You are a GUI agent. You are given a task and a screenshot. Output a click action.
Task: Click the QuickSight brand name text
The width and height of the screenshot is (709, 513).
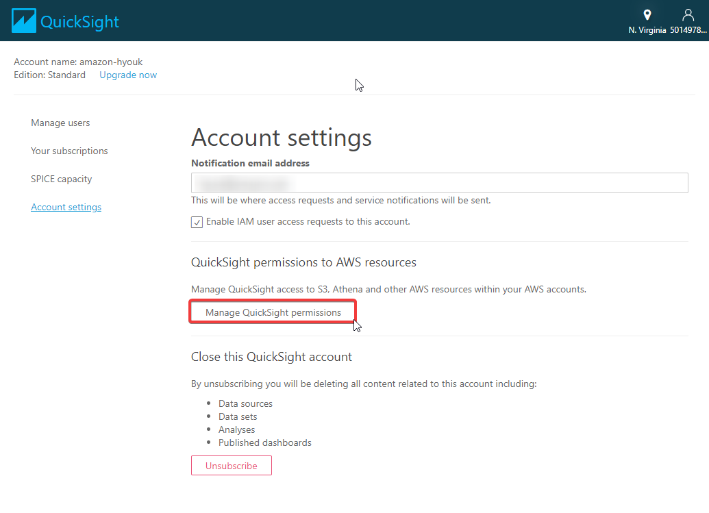click(79, 22)
